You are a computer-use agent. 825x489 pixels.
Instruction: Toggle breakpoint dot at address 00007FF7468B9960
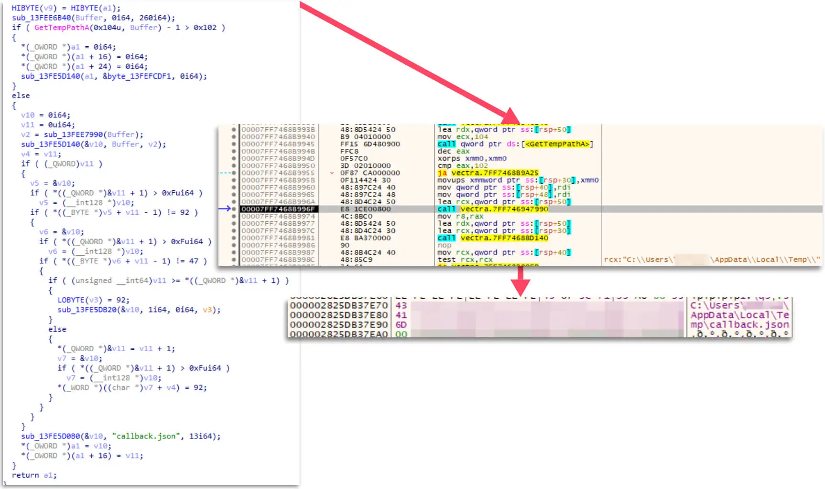point(234,187)
